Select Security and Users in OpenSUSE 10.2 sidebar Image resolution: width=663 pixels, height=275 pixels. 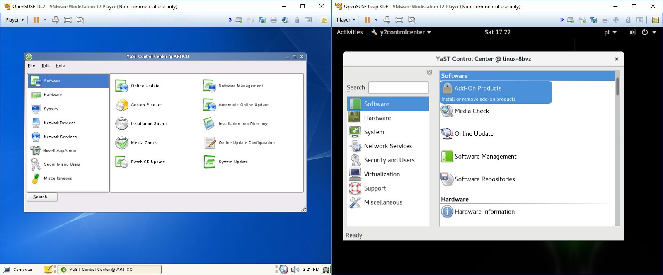click(x=68, y=164)
